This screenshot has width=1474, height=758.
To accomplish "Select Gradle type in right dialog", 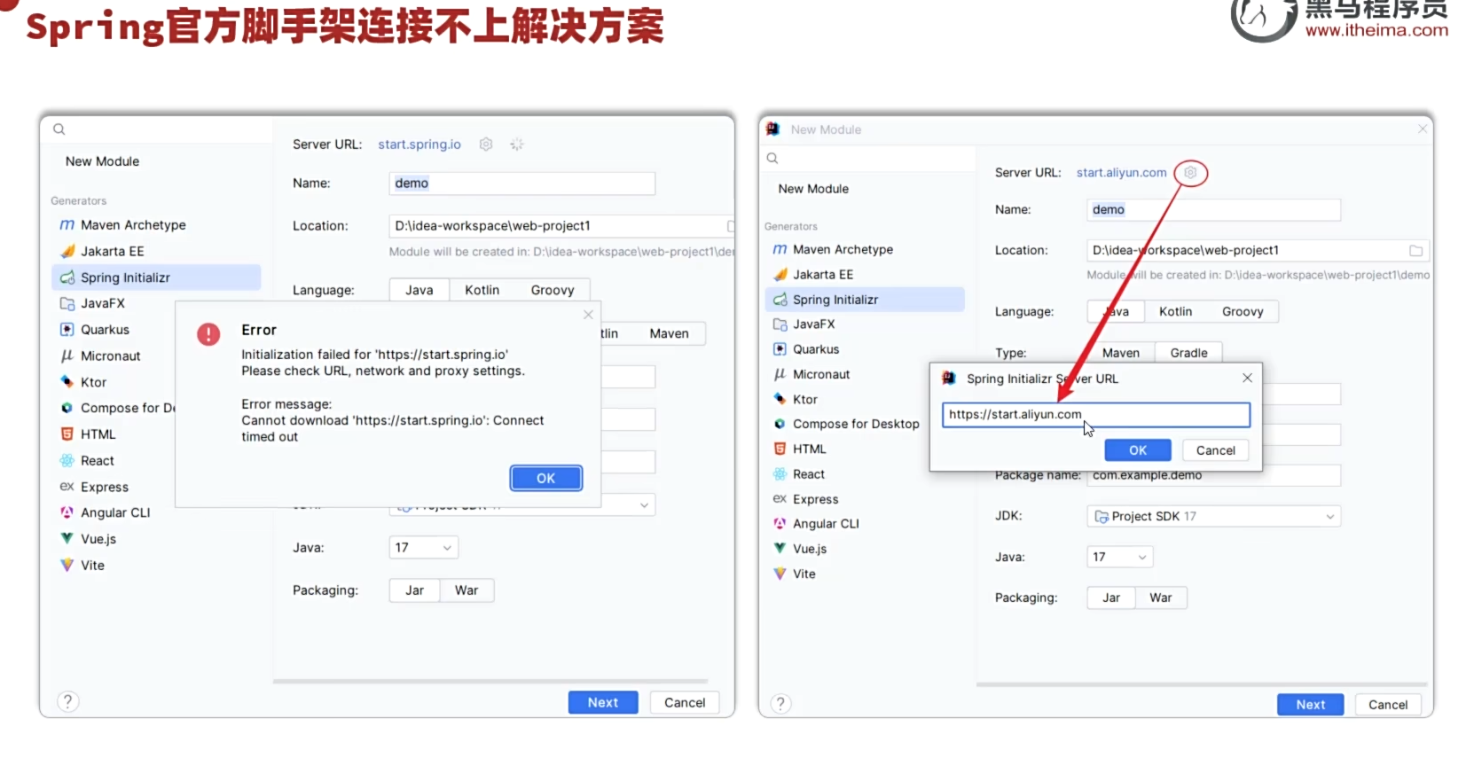I will (1188, 353).
